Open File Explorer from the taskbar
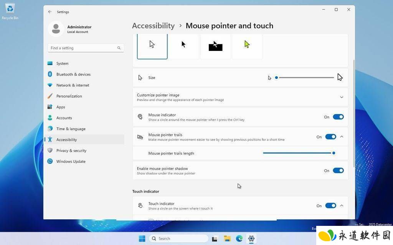 [x=227, y=238]
